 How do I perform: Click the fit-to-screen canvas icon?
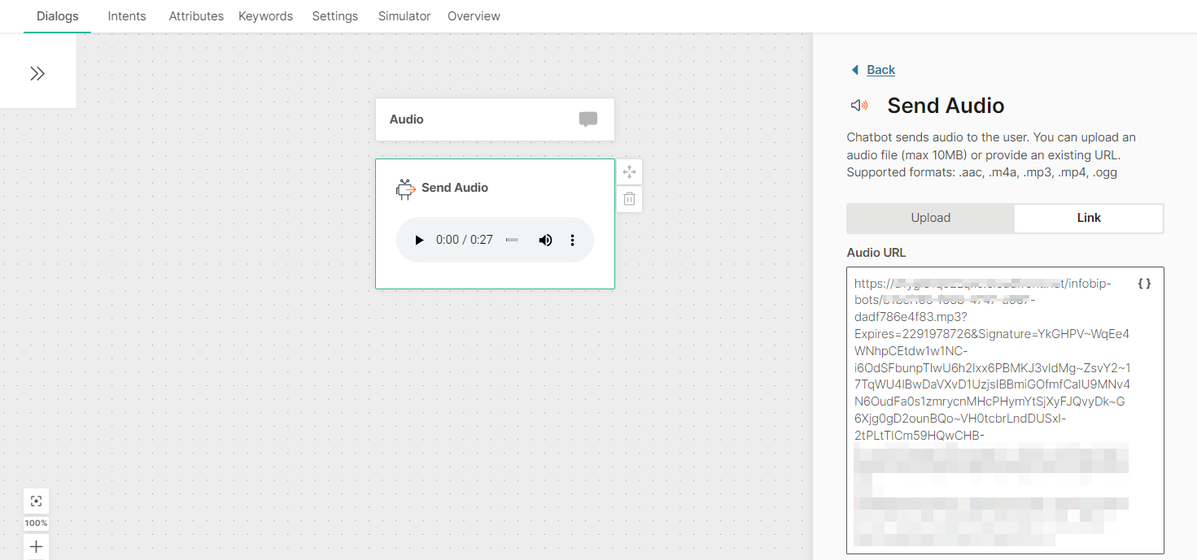[x=36, y=501]
